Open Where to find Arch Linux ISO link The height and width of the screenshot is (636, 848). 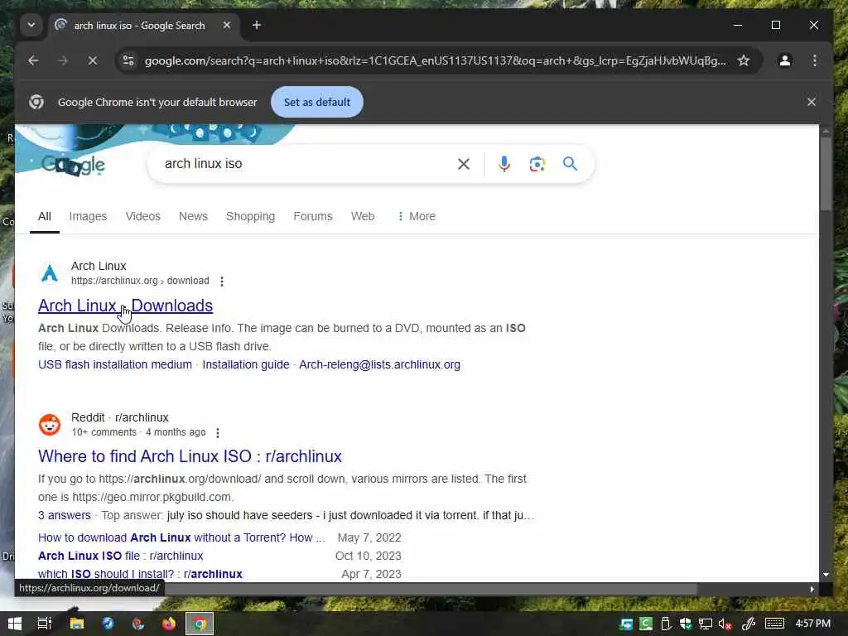click(x=190, y=456)
